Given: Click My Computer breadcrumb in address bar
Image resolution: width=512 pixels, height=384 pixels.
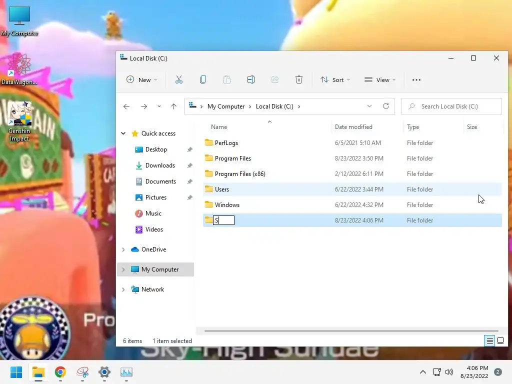Looking at the screenshot, I should [x=226, y=106].
